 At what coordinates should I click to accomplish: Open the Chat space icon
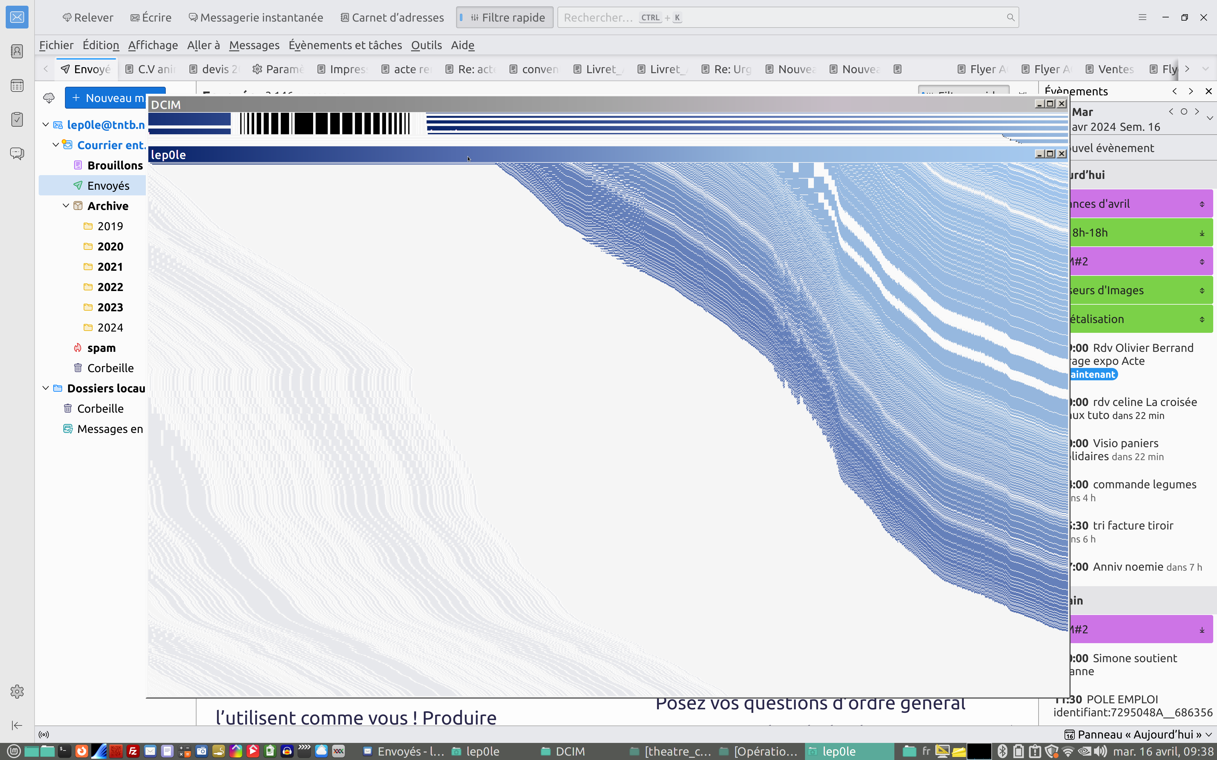click(17, 153)
